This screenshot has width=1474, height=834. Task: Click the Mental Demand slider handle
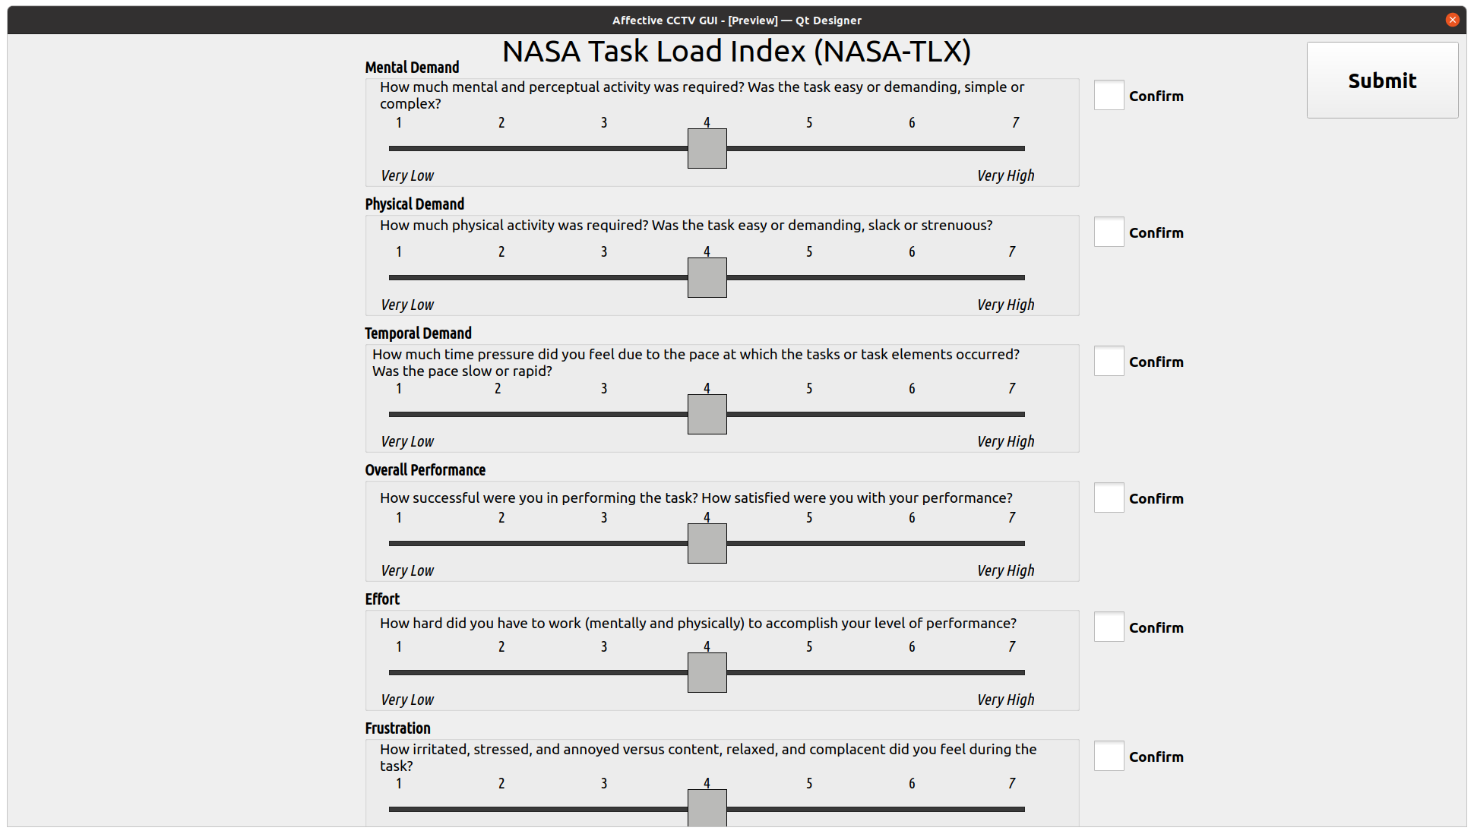[707, 148]
